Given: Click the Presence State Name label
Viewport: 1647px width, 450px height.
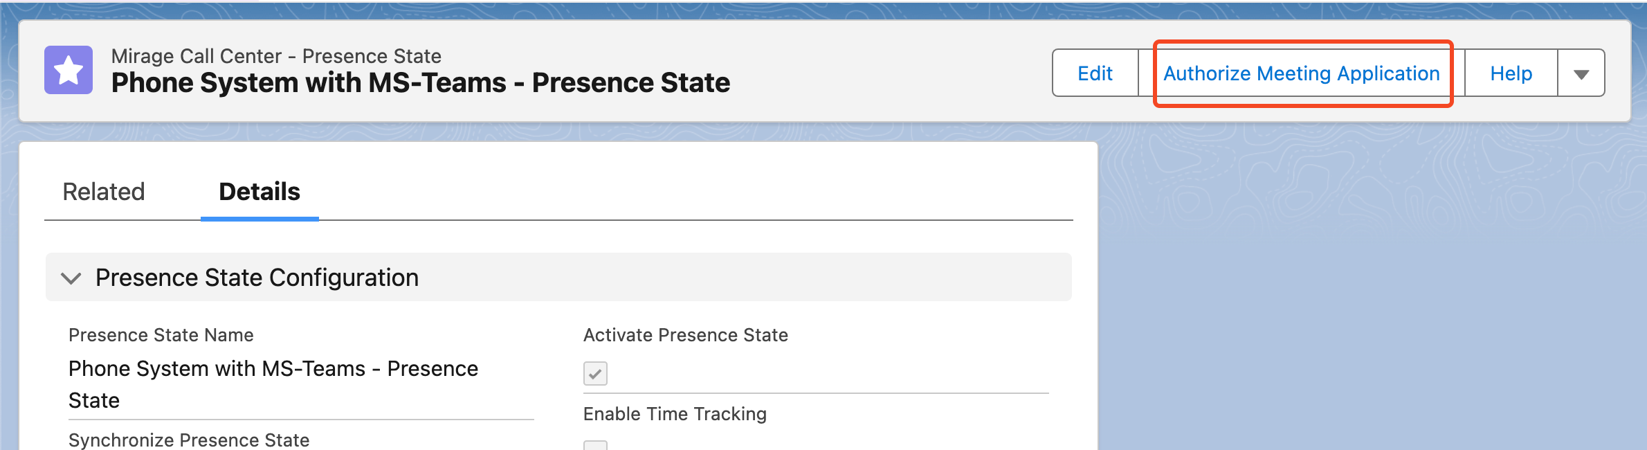Looking at the screenshot, I should (161, 335).
